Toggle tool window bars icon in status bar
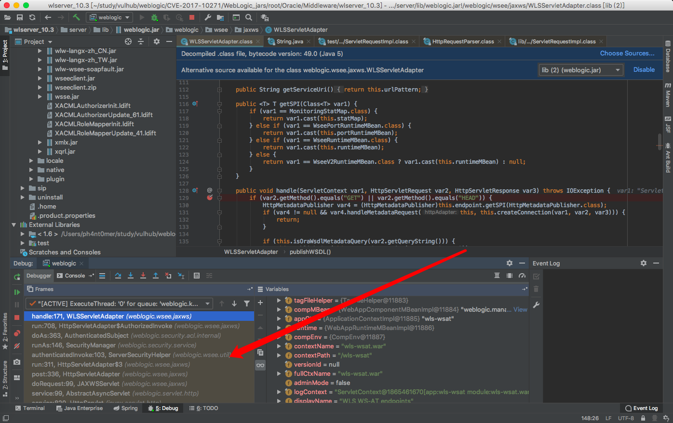The width and height of the screenshot is (673, 423). click(6, 418)
